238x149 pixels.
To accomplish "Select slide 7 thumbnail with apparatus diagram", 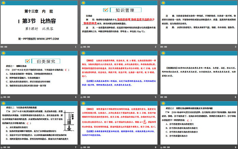I will [x=39, y=123].
